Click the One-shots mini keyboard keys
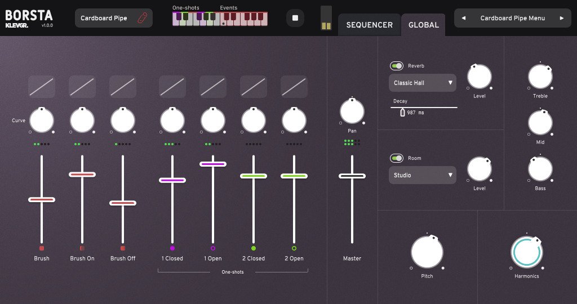 click(x=196, y=19)
